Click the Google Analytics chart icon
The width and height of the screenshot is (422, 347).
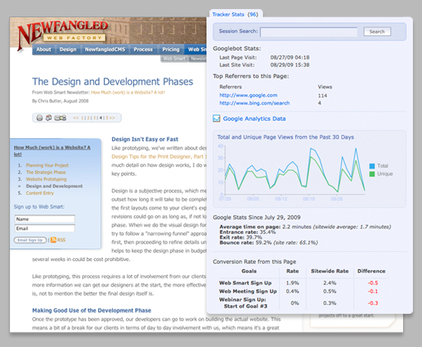click(216, 118)
